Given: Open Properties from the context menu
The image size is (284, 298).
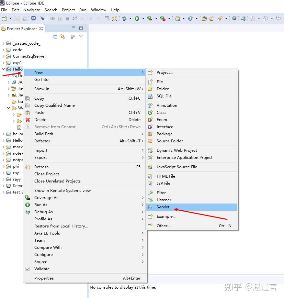Looking at the screenshot, I should pyautogui.click(x=44, y=278).
